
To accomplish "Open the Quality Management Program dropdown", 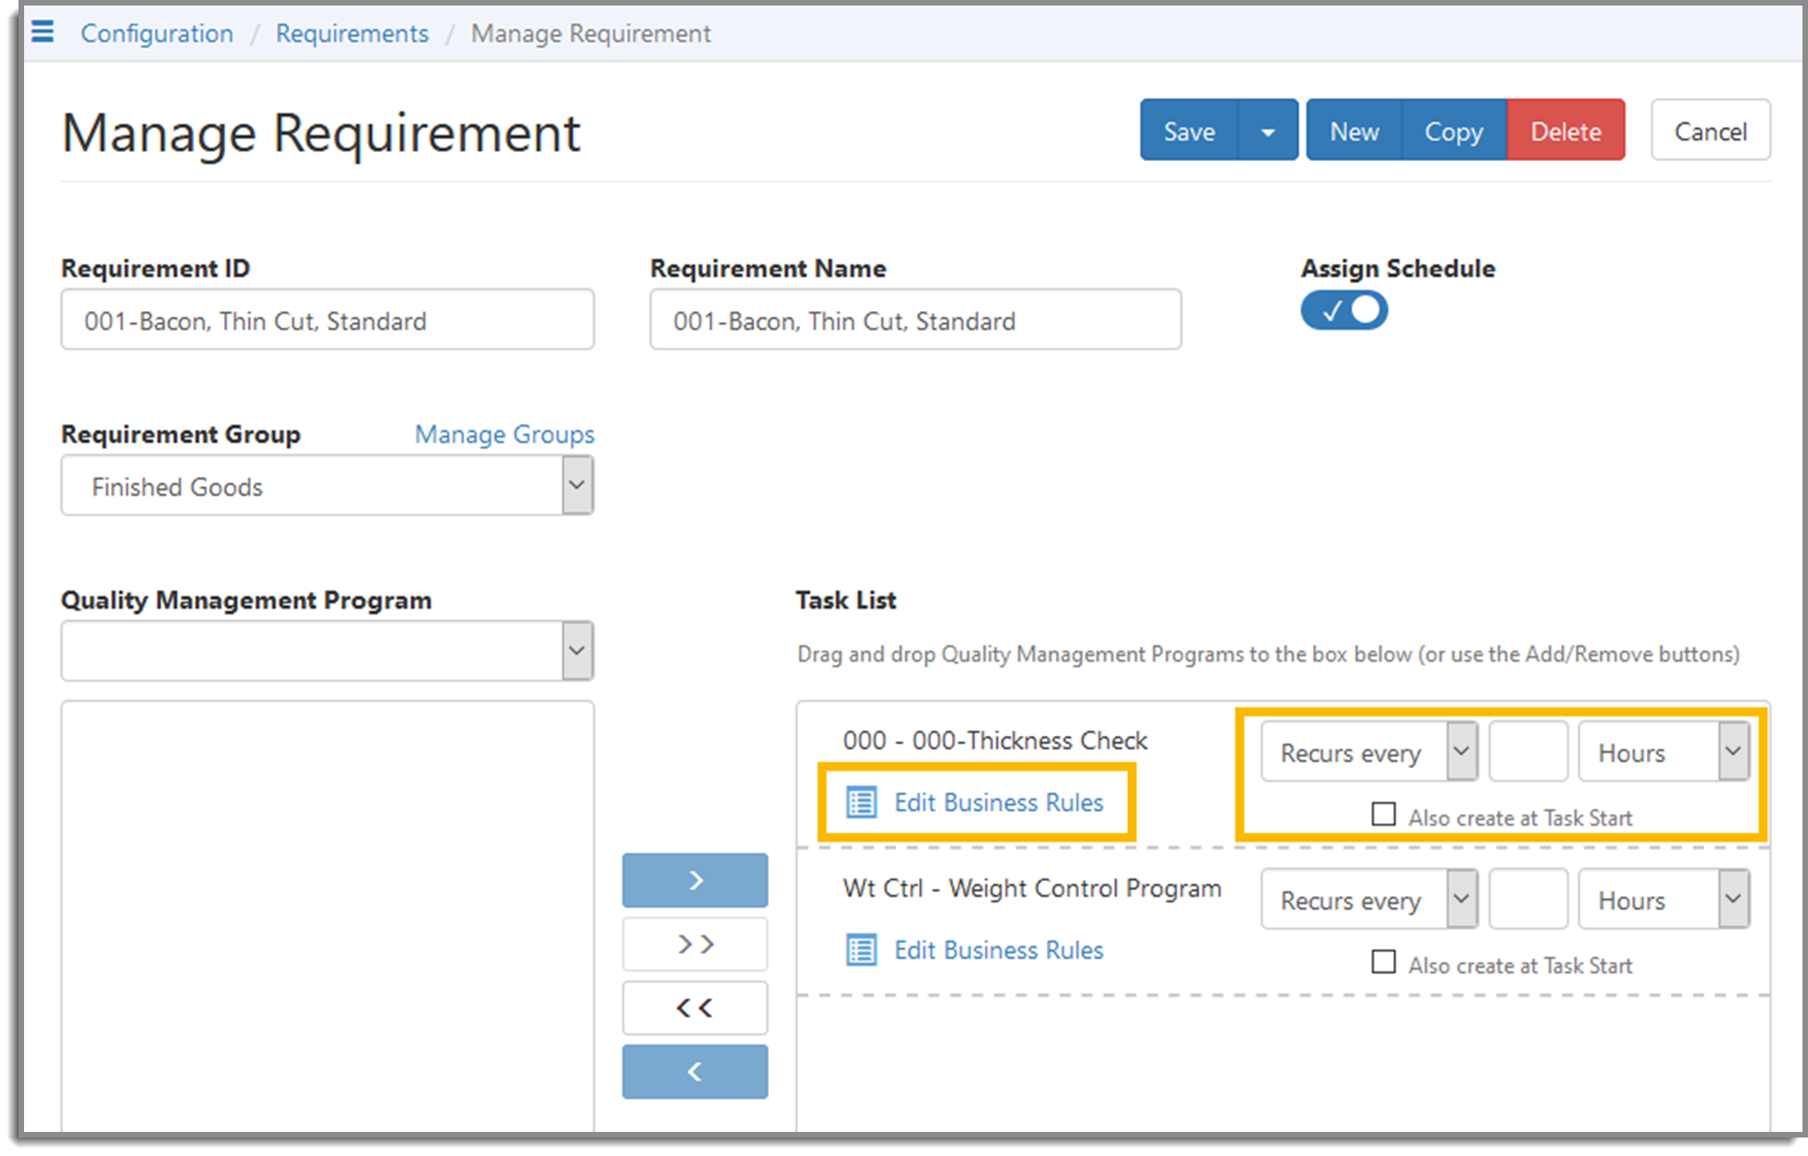I will point(327,651).
